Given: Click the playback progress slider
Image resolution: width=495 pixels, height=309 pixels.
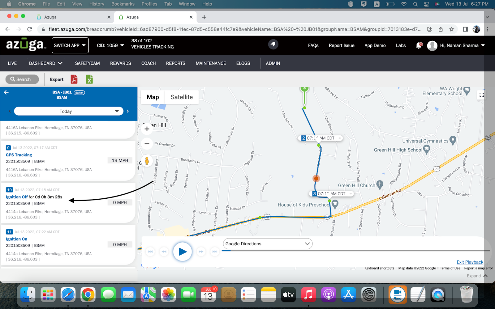Looking at the screenshot, I should 356,251.
